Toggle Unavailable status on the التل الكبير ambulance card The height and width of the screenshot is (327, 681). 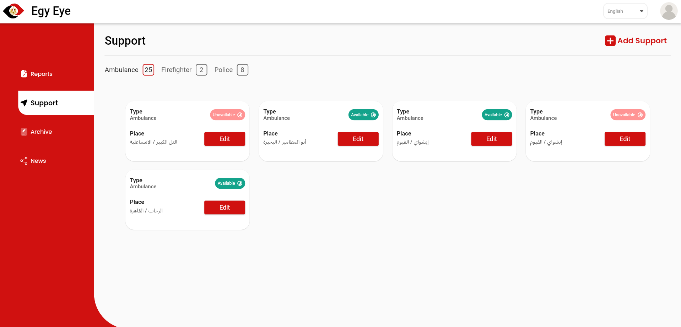[227, 115]
